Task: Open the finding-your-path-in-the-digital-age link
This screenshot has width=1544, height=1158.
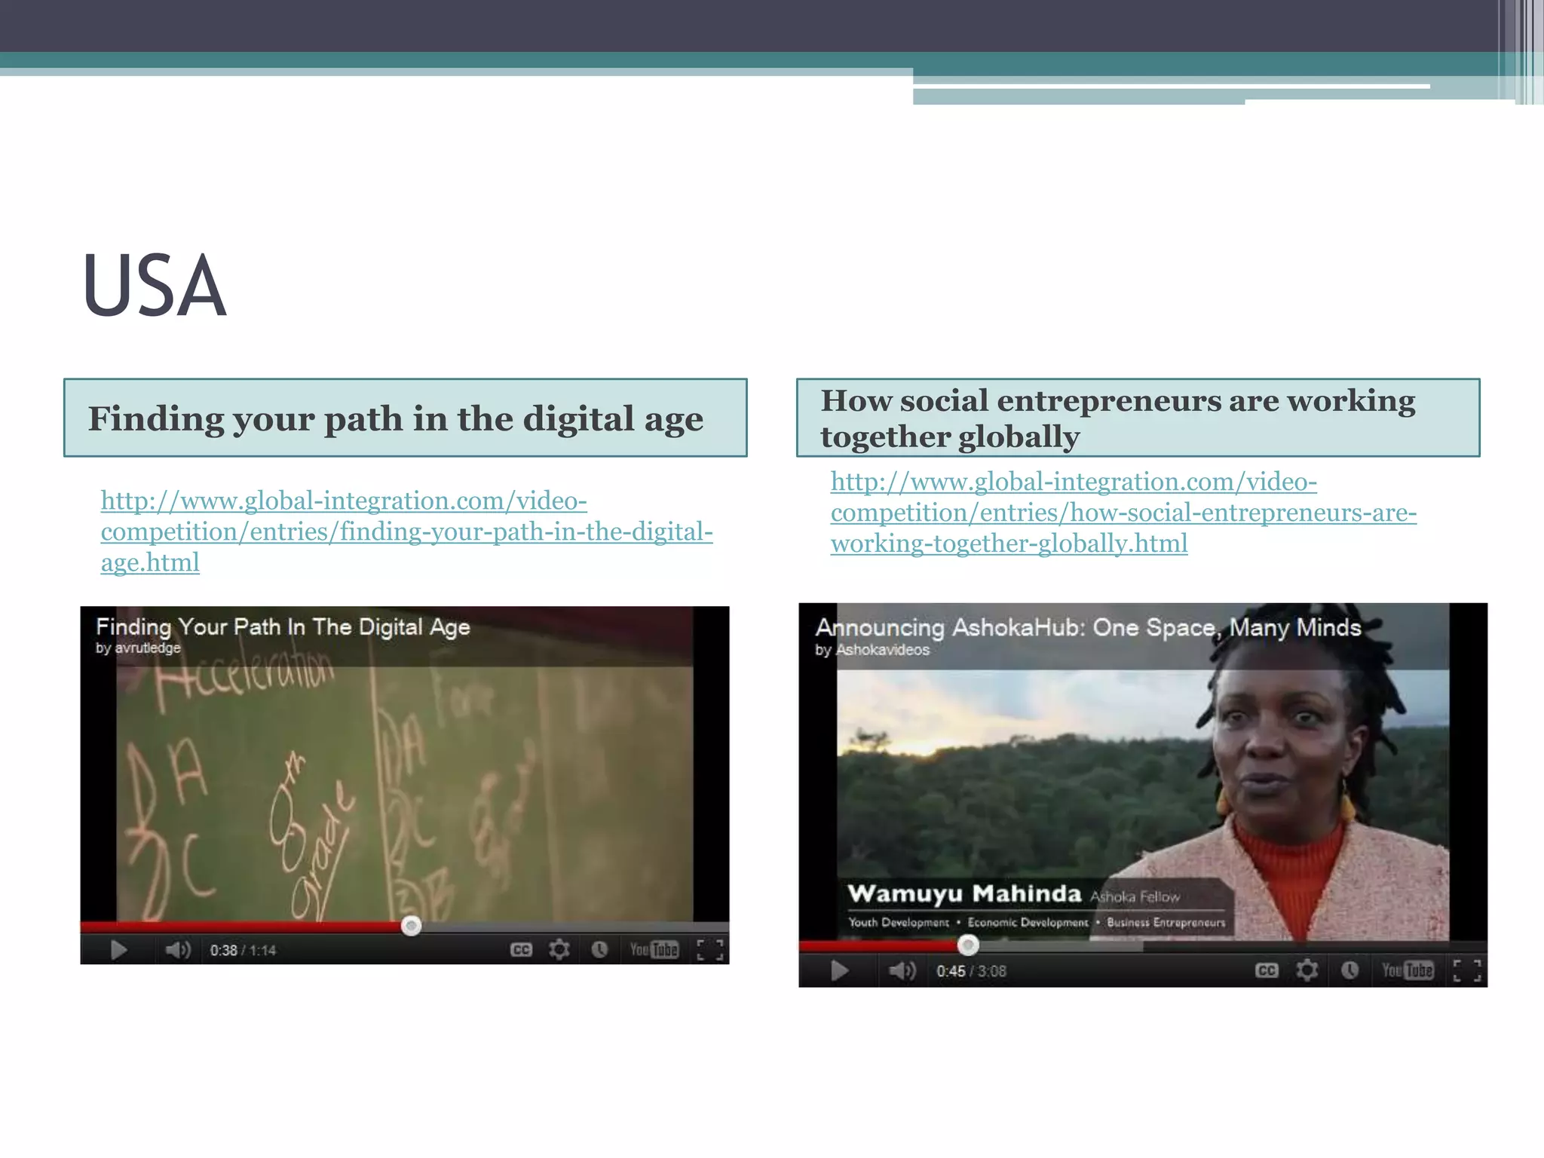Action: coord(406,532)
